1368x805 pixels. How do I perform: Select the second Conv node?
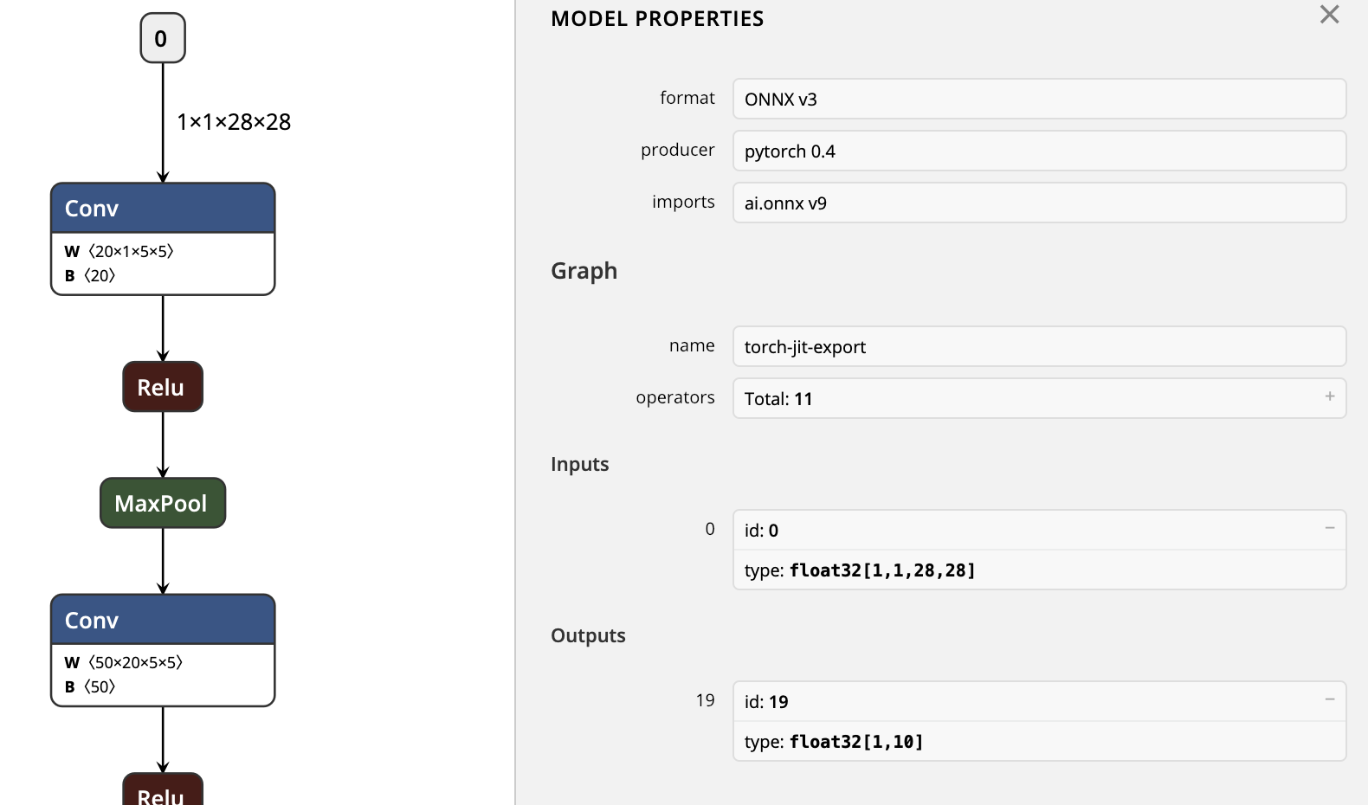pos(162,620)
